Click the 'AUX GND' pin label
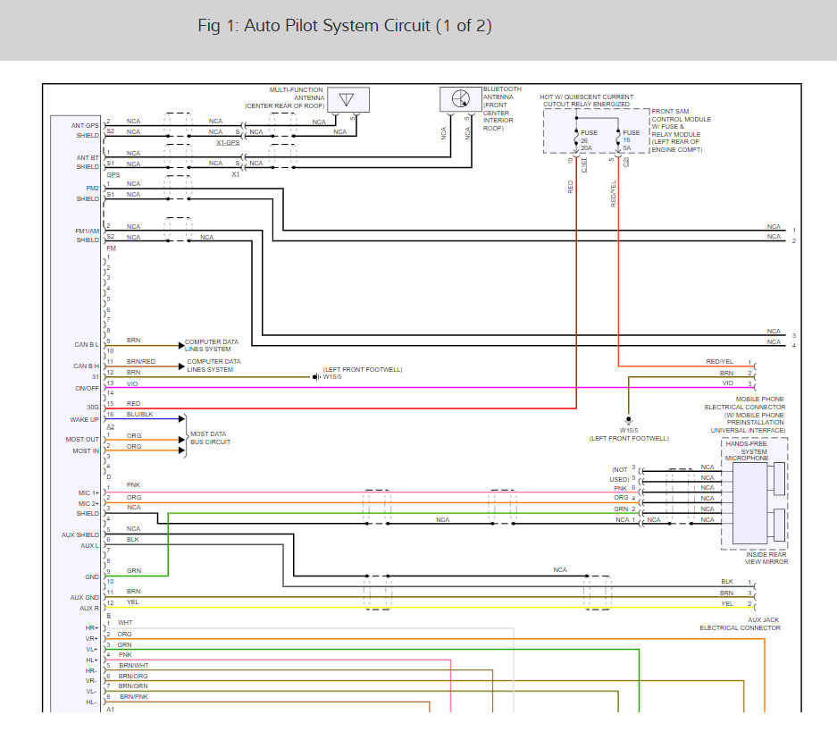Image resolution: width=837 pixels, height=732 pixels. tap(84, 597)
